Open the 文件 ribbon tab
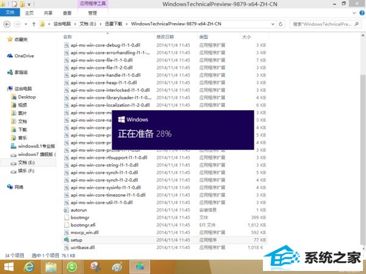 10,12
